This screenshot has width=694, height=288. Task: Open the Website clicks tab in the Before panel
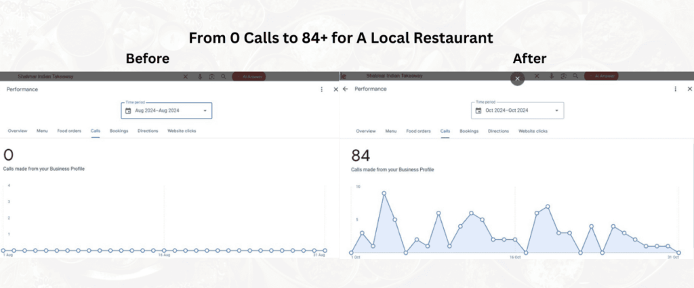tap(182, 131)
